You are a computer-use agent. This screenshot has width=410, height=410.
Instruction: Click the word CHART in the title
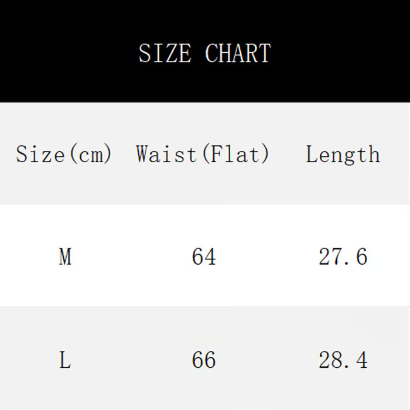click(238, 53)
